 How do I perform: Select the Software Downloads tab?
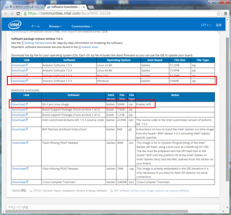(66, 7)
